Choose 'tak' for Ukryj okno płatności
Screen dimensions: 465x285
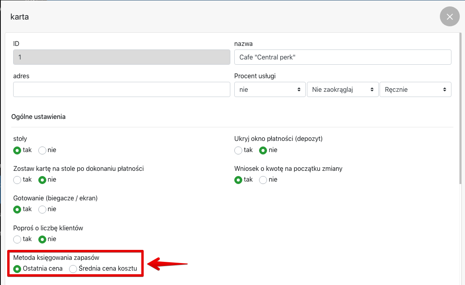point(238,150)
